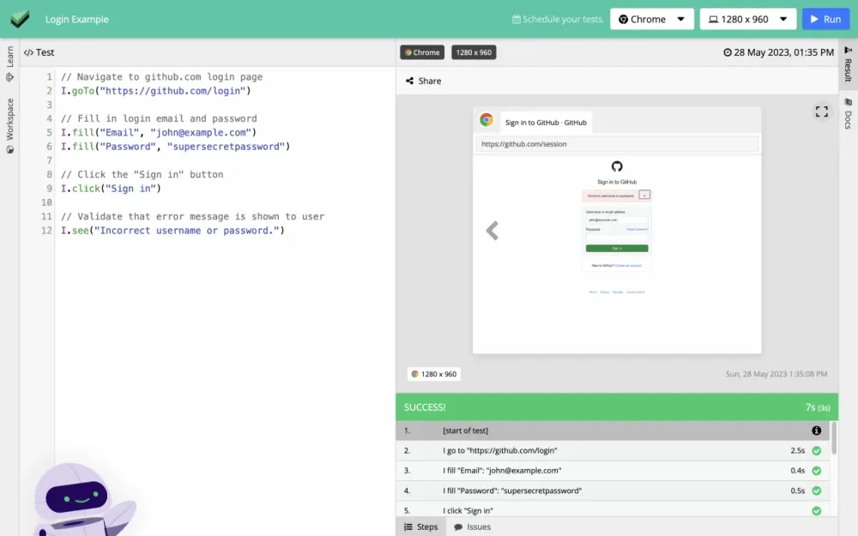Click the GitHub octocat logo in screenshot
This screenshot has height=536, width=858.
pyautogui.click(x=617, y=166)
